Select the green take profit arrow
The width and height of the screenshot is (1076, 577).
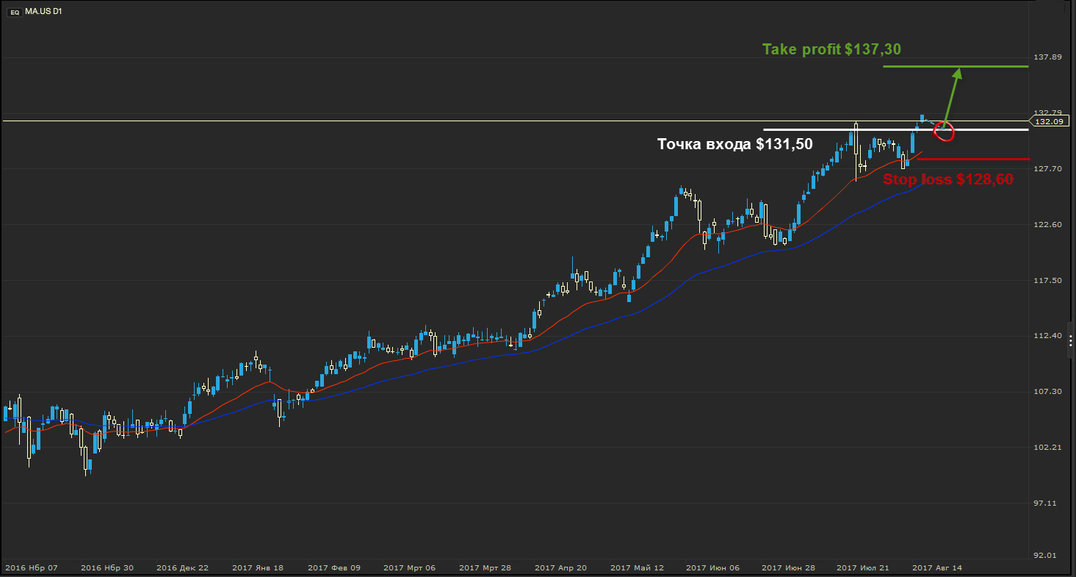coord(952,96)
